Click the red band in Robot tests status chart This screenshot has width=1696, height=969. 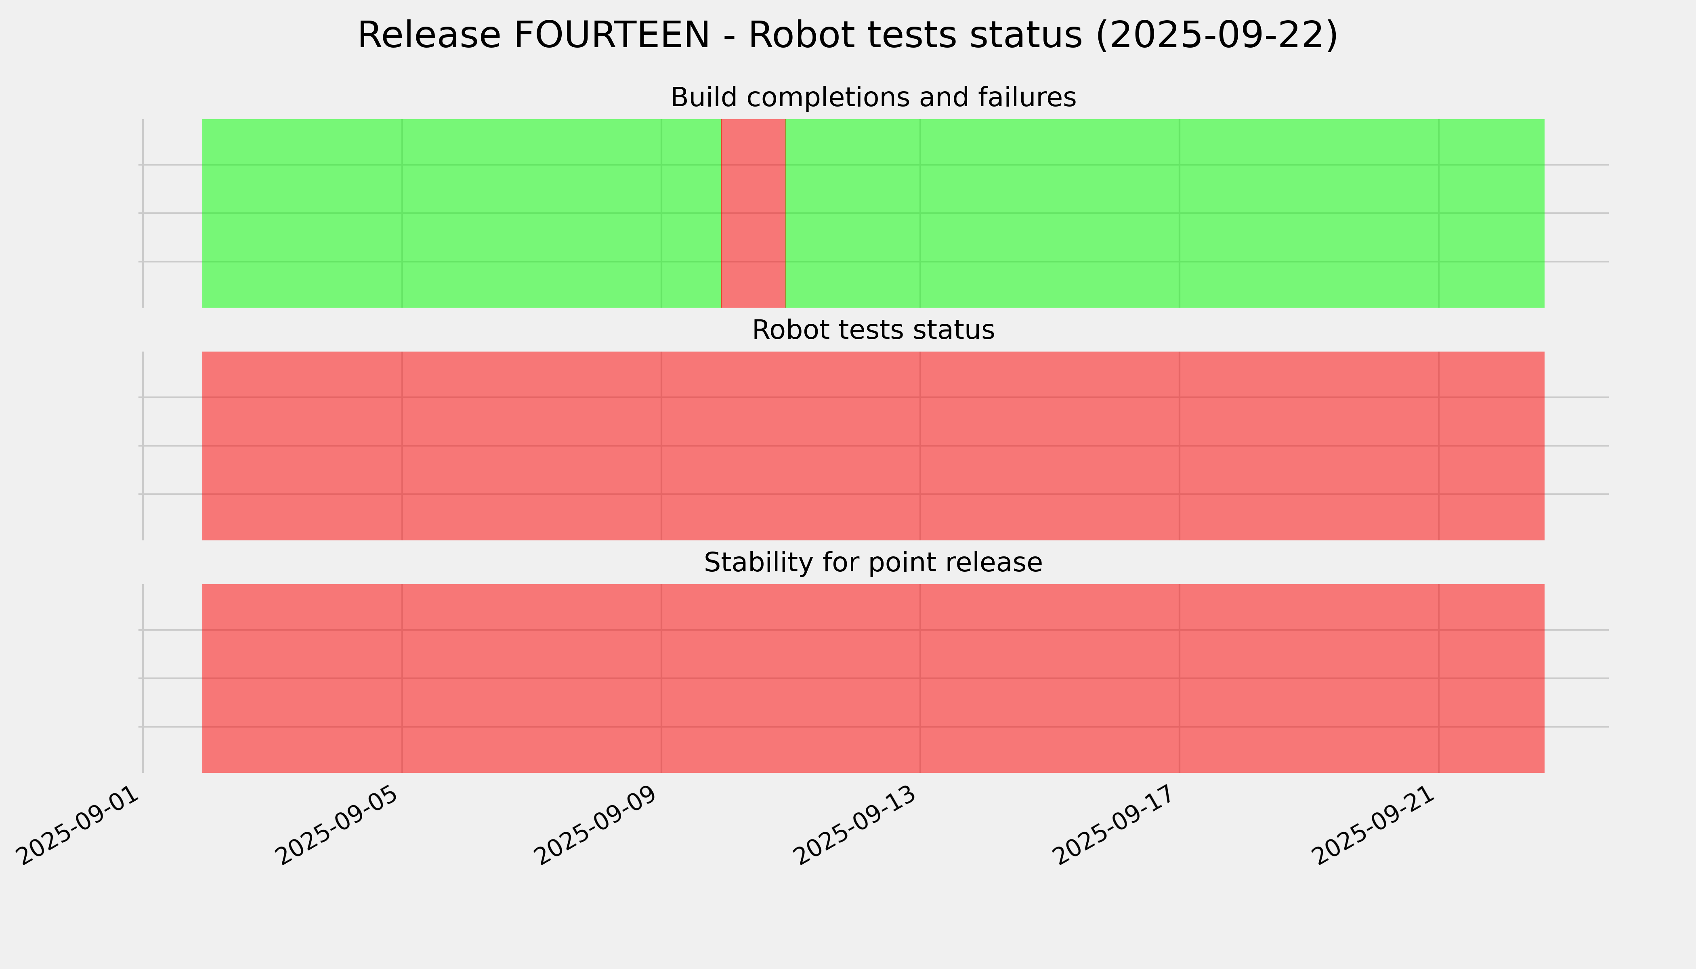coord(873,446)
